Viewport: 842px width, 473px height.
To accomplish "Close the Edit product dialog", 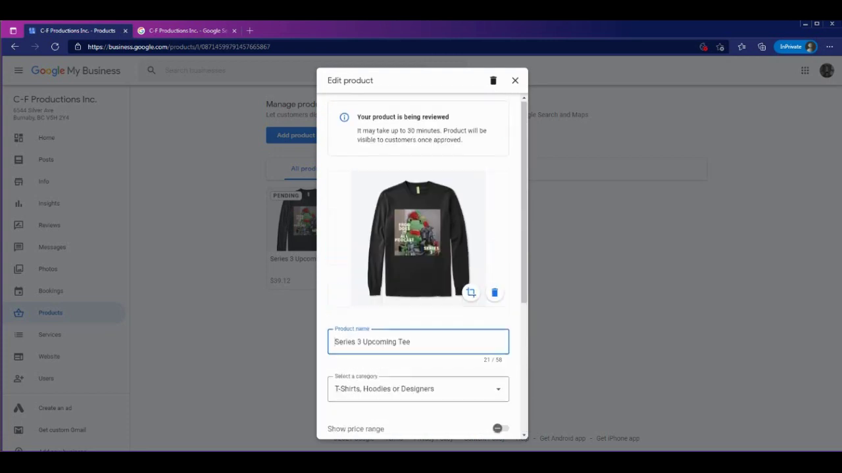I will pyautogui.click(x=515, y=80).
